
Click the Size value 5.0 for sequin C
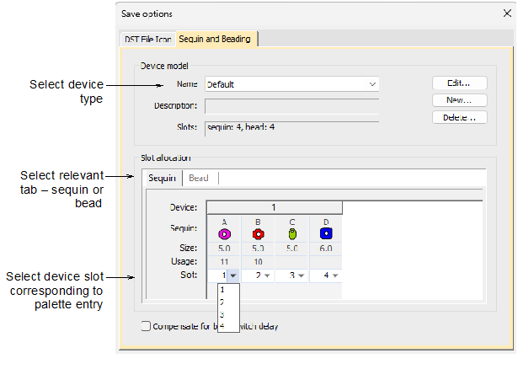click(x=292, y=249)
